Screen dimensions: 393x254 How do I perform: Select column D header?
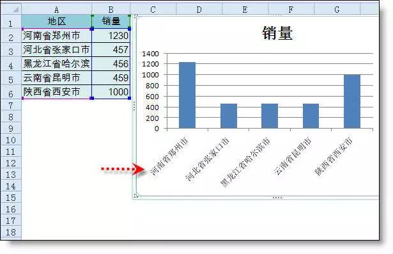tap(199, 10)
